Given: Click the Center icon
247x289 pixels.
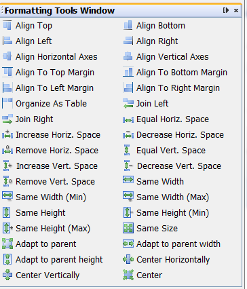Looking at the screenshot, I should pyautogui.click(x=128, y=275).
